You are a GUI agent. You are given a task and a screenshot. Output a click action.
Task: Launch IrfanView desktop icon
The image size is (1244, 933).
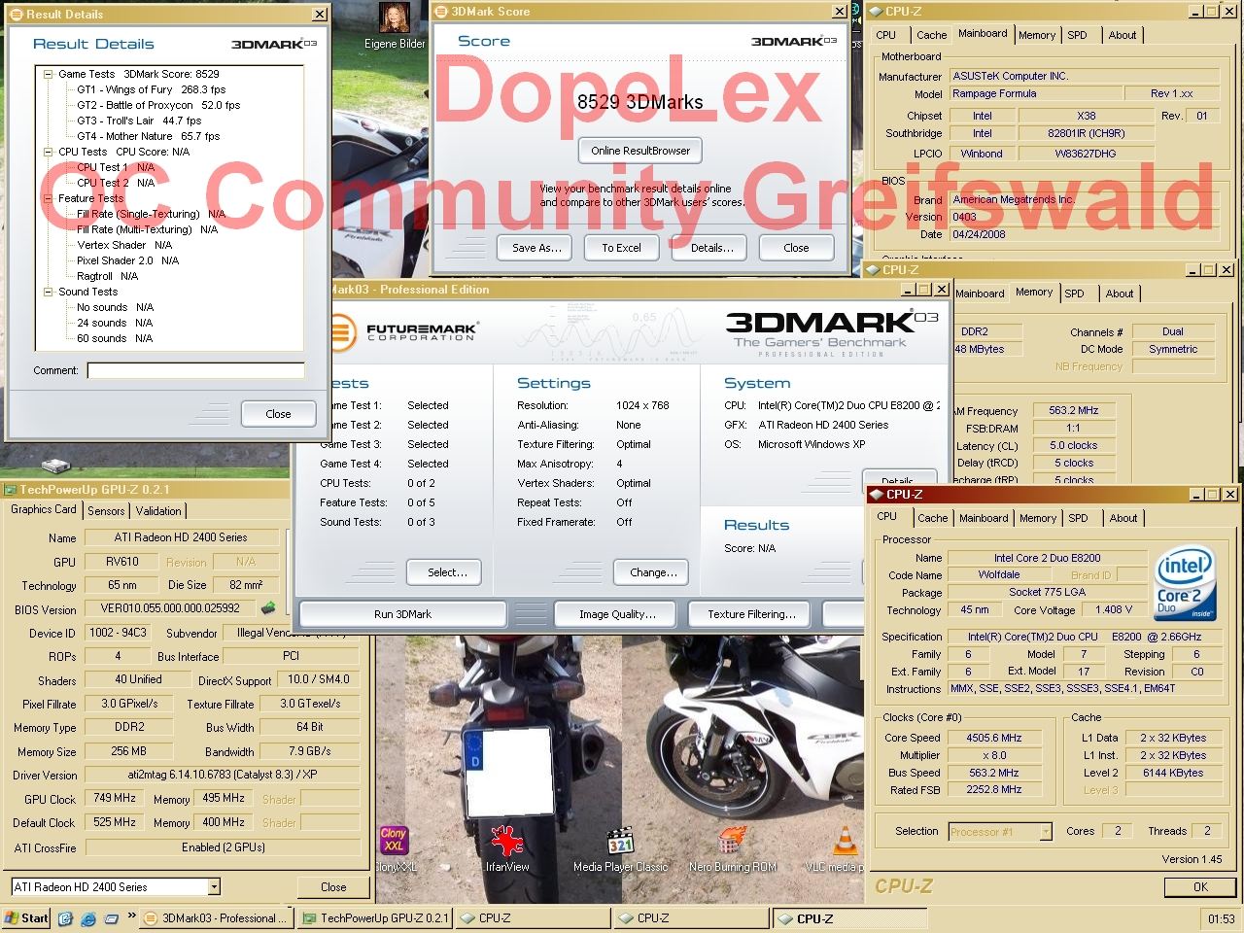(x=507, y=842)
